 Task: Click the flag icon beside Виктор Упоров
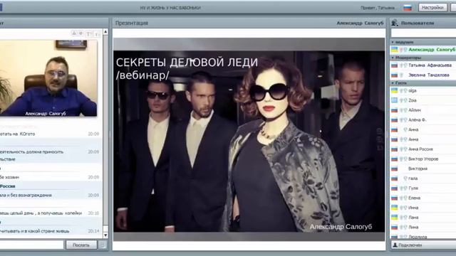pos(394,159)
